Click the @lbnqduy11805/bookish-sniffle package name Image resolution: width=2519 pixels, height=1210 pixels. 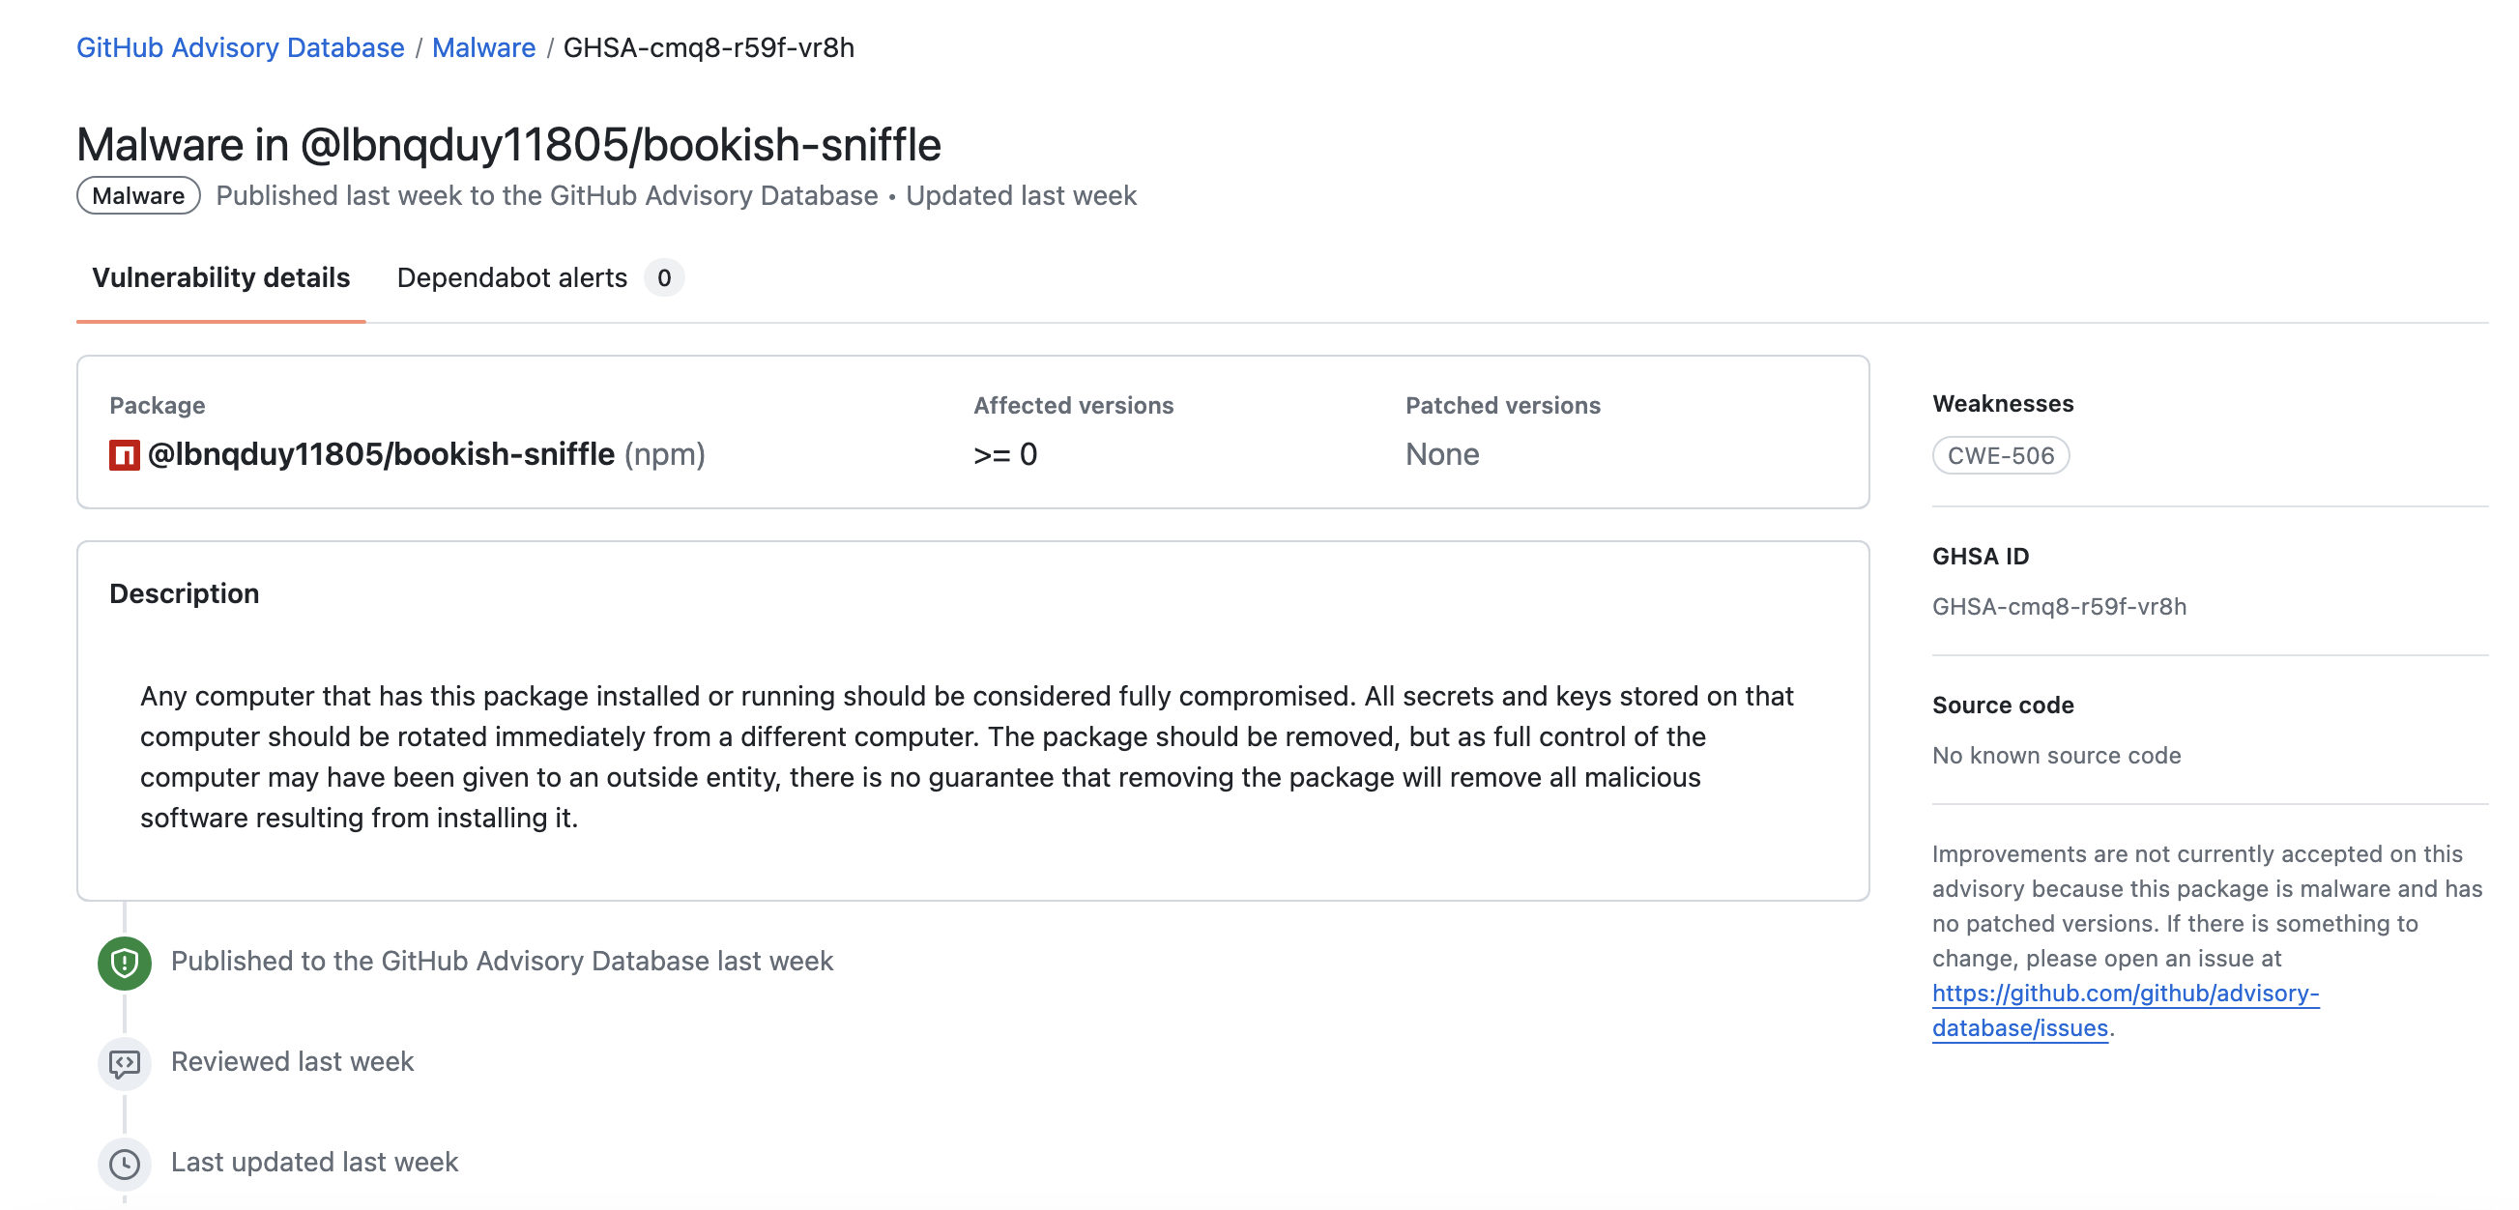[x=381, y=455]
